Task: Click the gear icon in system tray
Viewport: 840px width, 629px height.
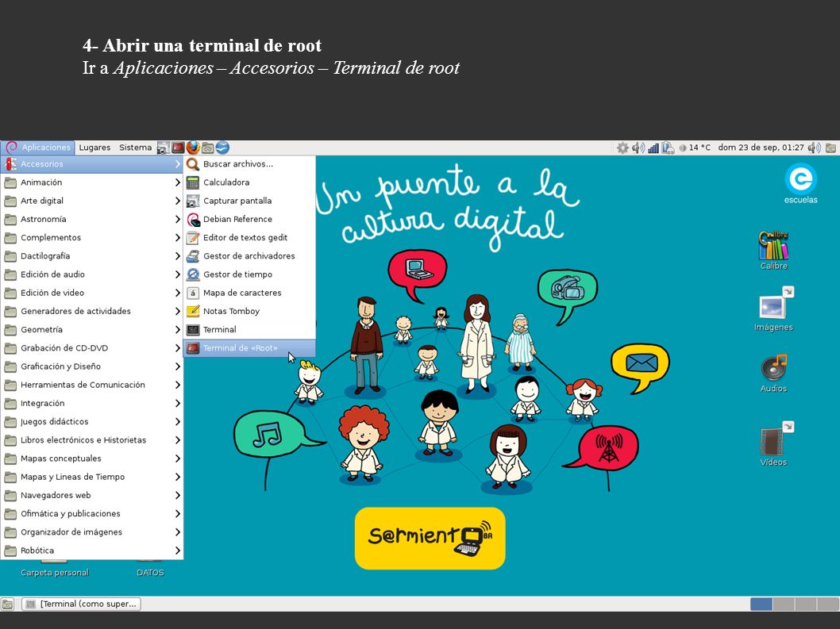Action: [x=622, y=148]
